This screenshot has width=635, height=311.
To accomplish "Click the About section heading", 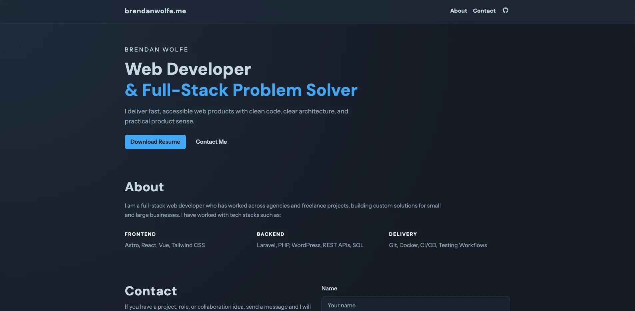I will (x=144, y=187).
